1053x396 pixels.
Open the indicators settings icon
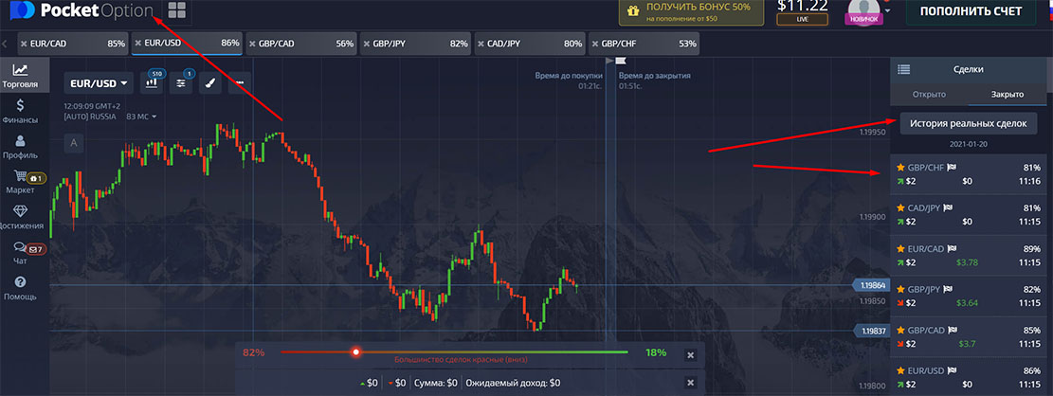(x=181, y=82)
